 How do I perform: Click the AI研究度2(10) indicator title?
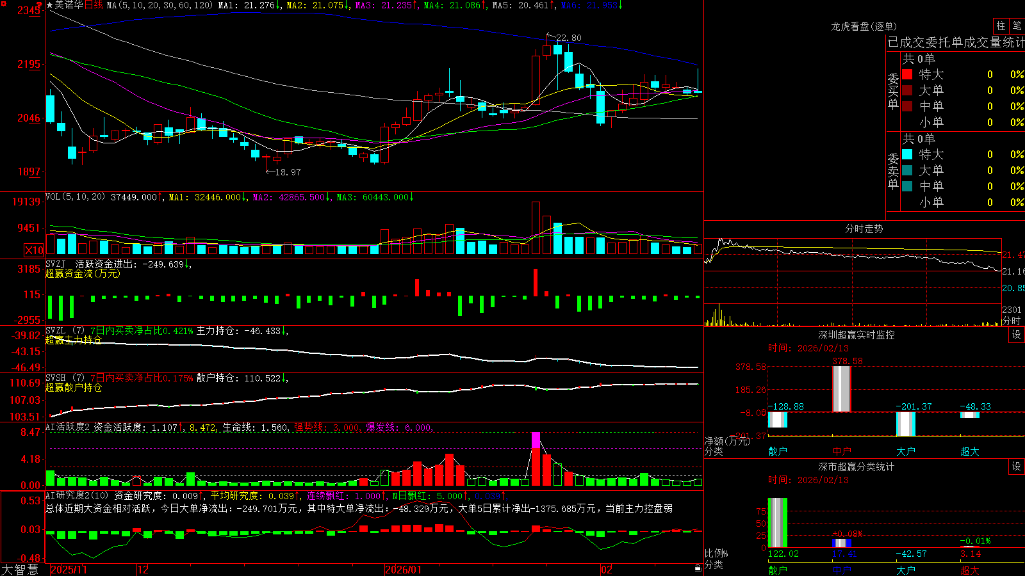[77, 495]
